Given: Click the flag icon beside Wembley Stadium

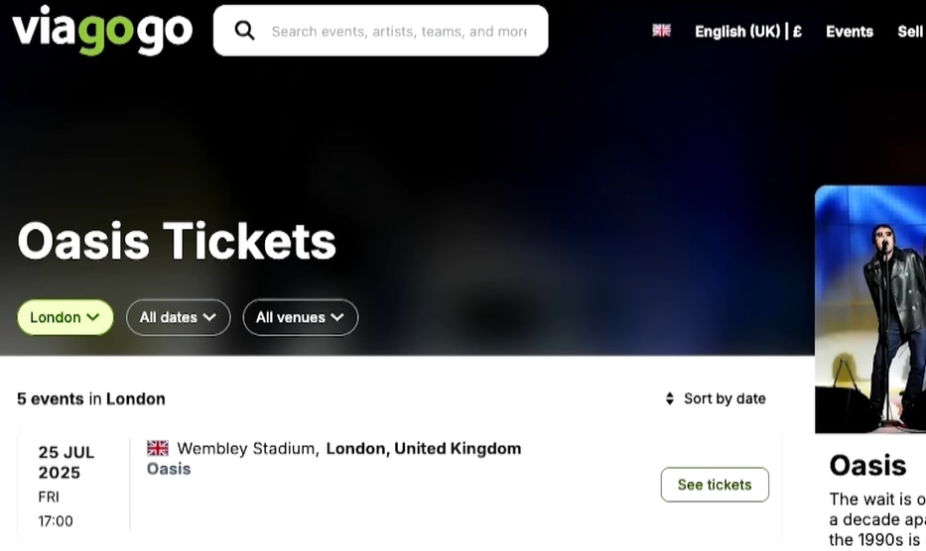Looking at the screenshot, I should coord(158,448).
